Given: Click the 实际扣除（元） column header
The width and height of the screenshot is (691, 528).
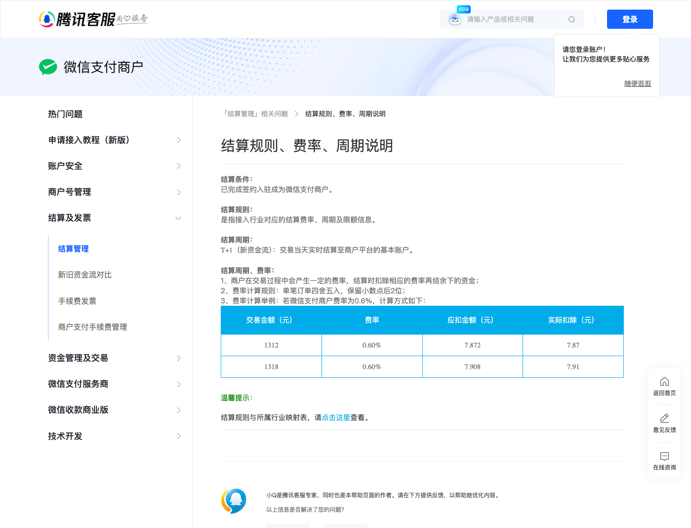Looking at the screenshot, I should tap(573, 320).
